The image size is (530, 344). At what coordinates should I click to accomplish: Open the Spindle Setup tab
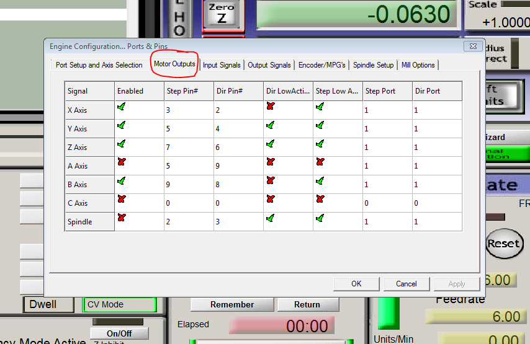coord(373,65)
